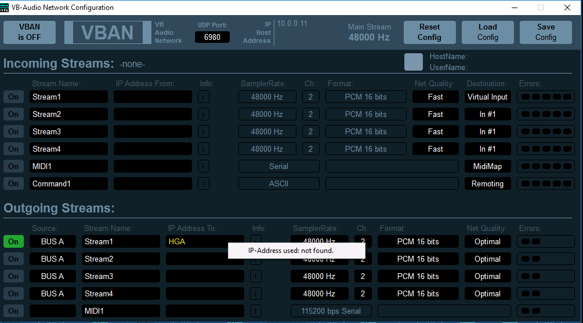583x323 pixels.
Task: Click the info icon for incoming Command1
Action: point(204,183)
